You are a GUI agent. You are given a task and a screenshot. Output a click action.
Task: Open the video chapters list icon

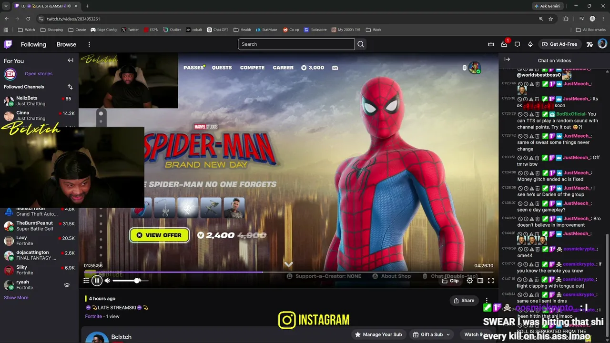86,281
